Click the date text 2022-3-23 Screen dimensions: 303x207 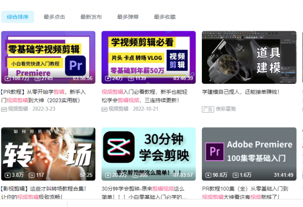click(44, 109)
